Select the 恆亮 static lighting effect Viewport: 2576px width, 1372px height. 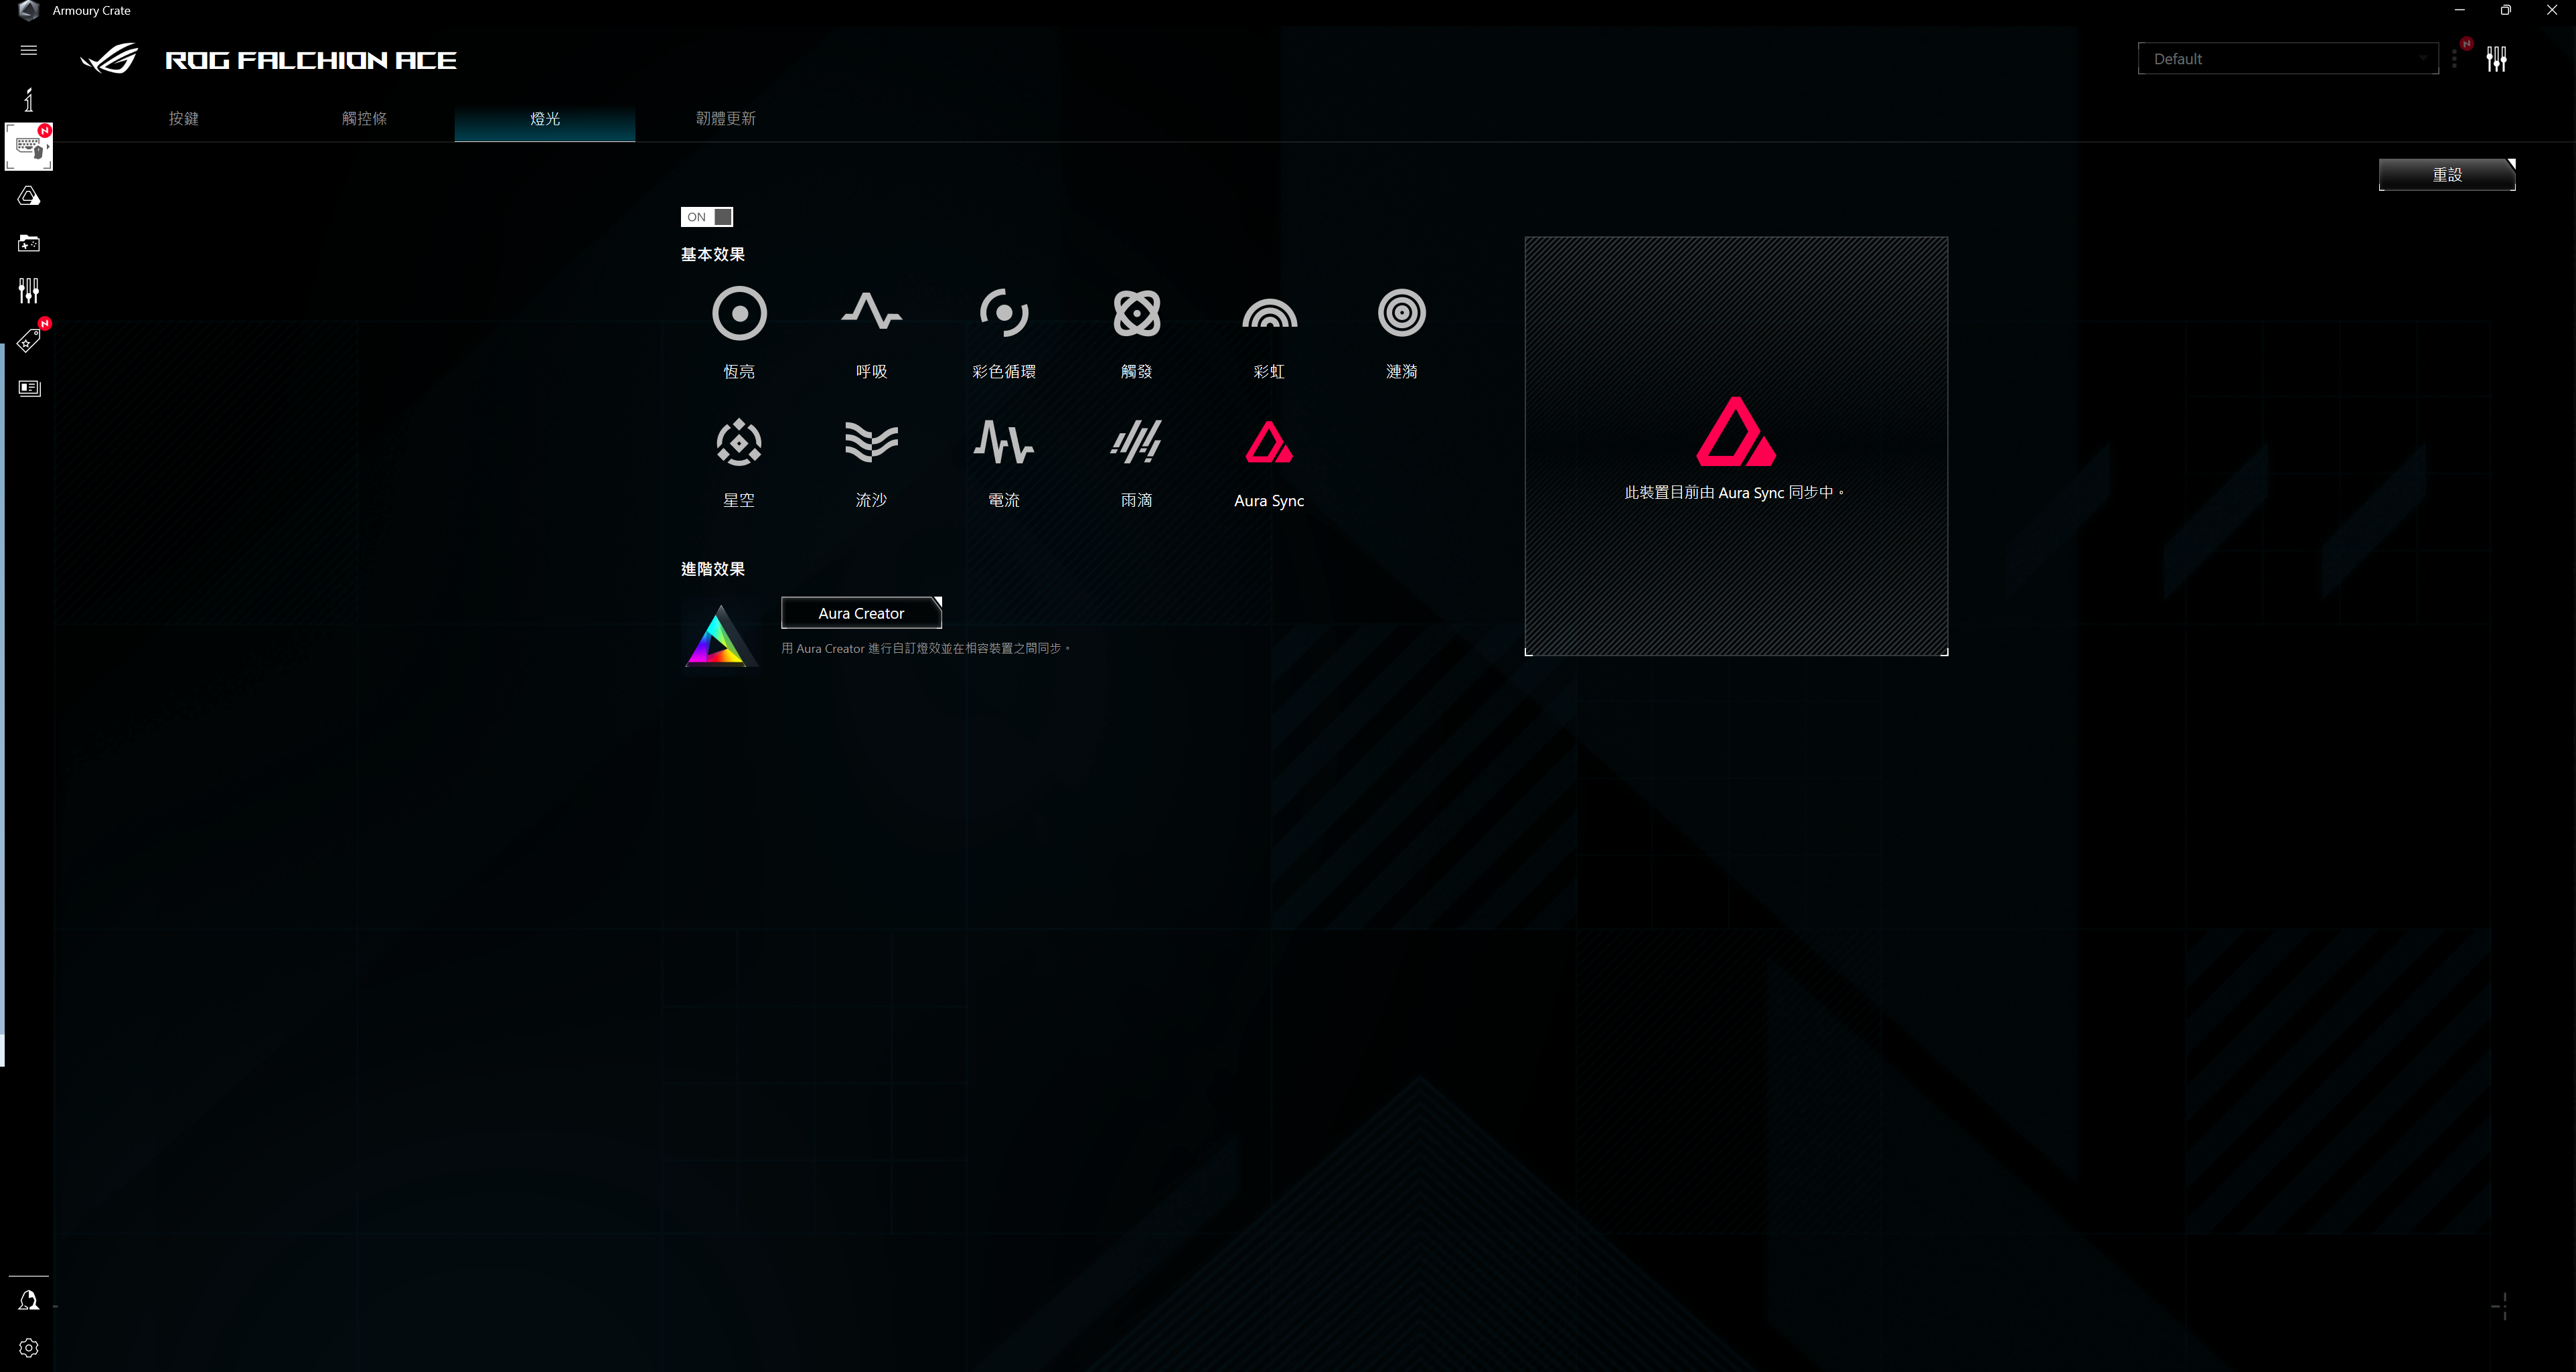[x=739, y=314]
